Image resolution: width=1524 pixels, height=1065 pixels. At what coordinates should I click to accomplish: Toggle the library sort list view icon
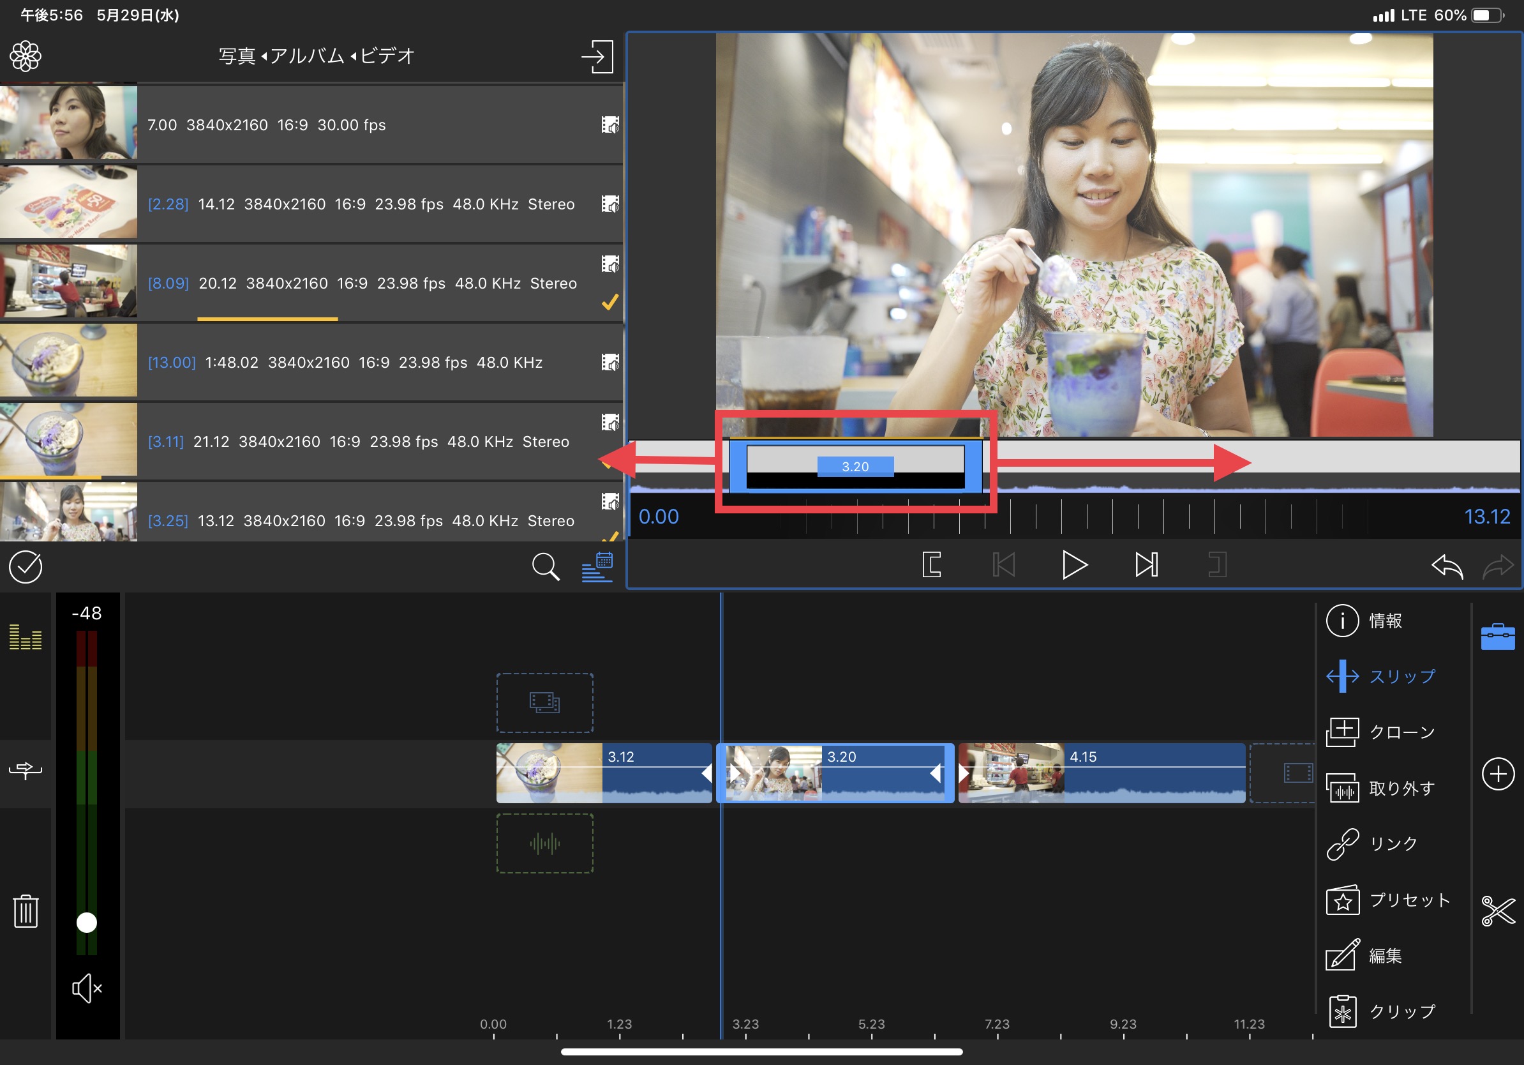click(x=597, y=566)
